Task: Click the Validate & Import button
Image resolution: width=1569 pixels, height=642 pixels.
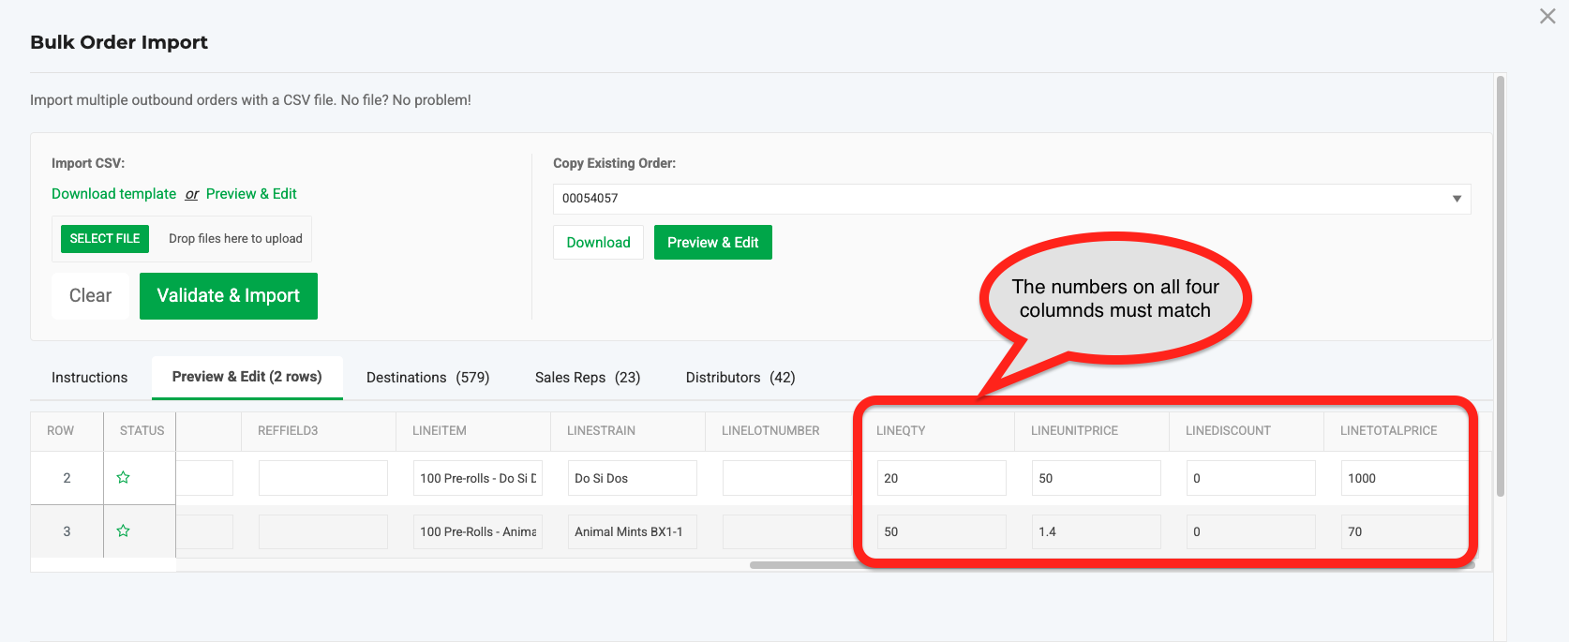Action: pos(228,296)
